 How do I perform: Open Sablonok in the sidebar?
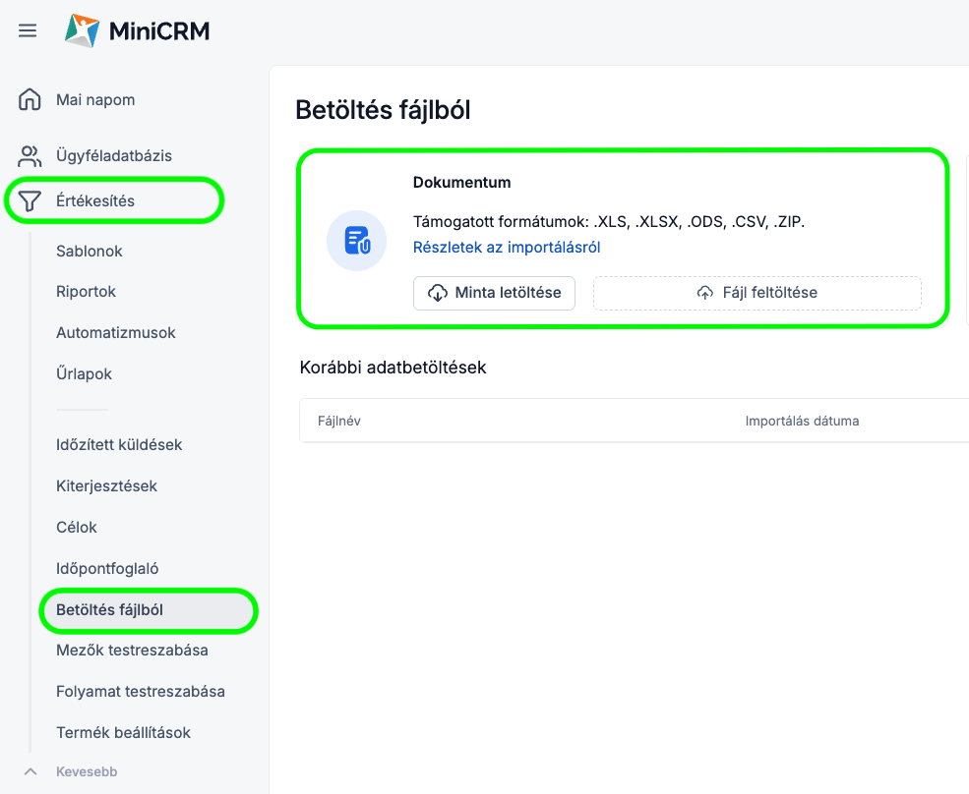[x=90, y=251]
